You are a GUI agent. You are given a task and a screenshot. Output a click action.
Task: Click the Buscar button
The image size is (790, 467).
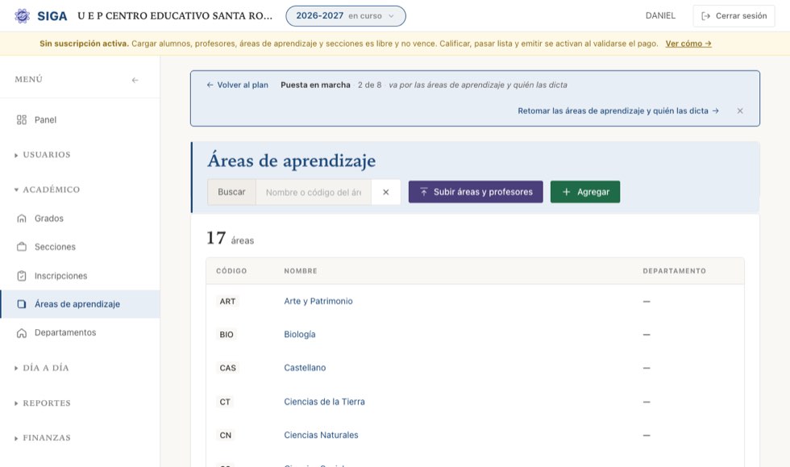[x=232, y=192]
